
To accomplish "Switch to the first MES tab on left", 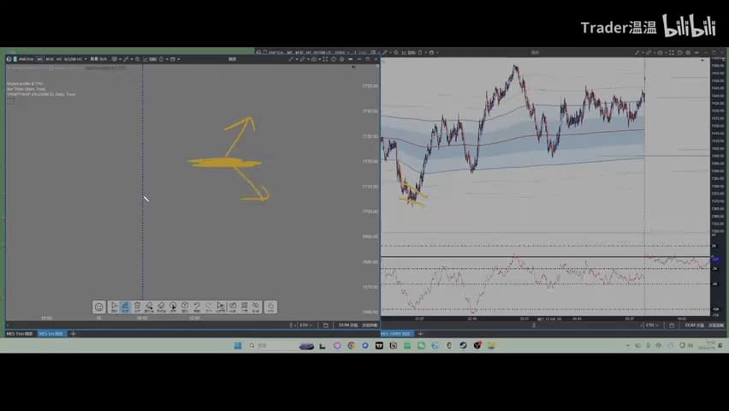I will pyautogui.click(x=20, y=334).
